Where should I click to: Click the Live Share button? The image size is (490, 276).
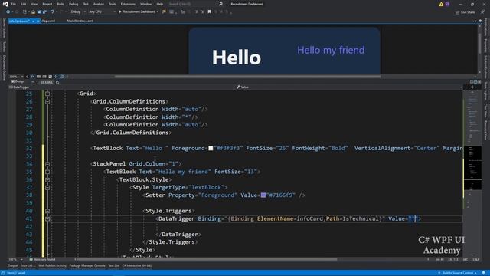pos(465,12)
